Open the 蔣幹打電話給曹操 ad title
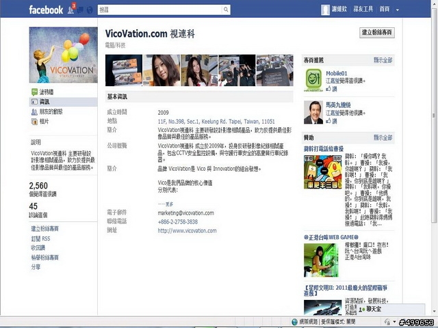438x328 pixels. [x=324, y=149]
